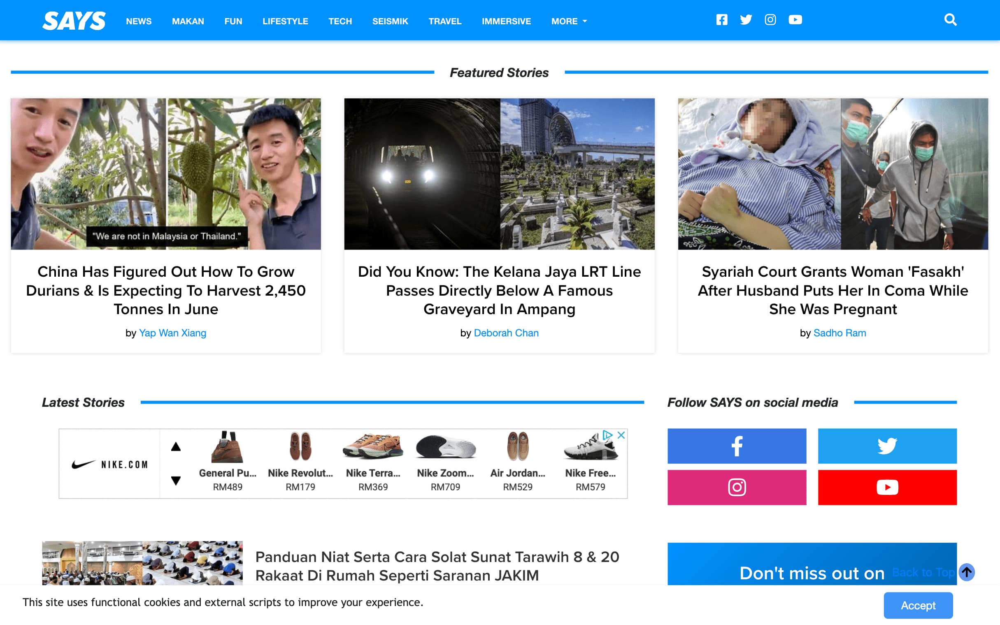Click the up arrow in Nike ad
Screen dimensions: 1000x625
pos(176,446)
